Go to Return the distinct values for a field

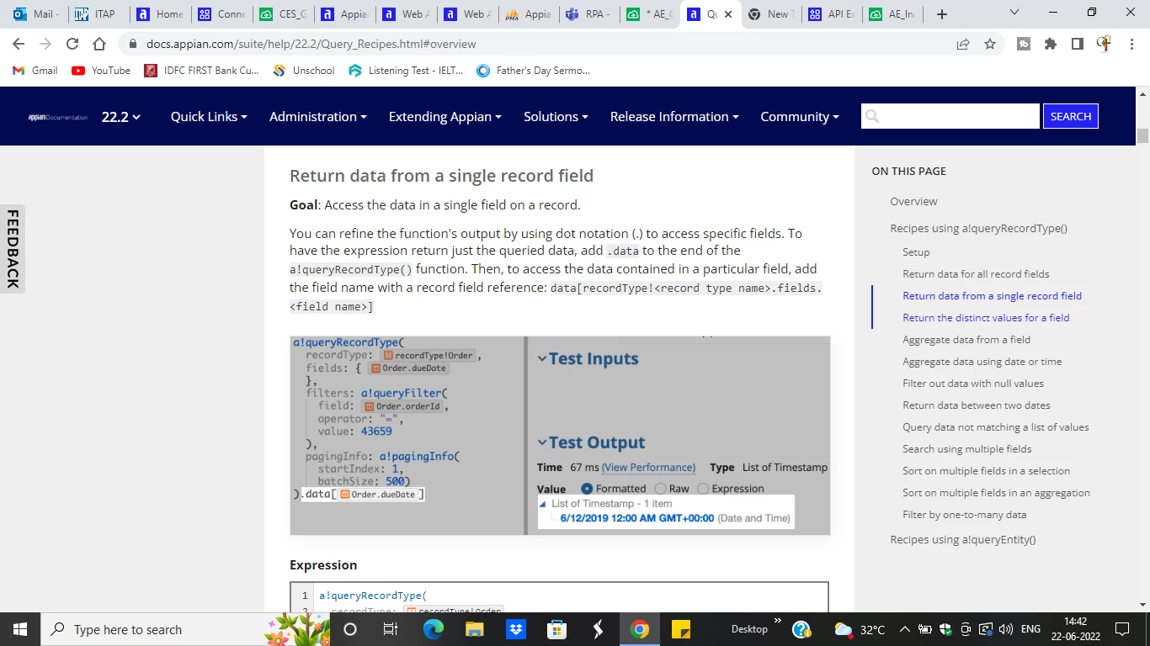[986, 318]
